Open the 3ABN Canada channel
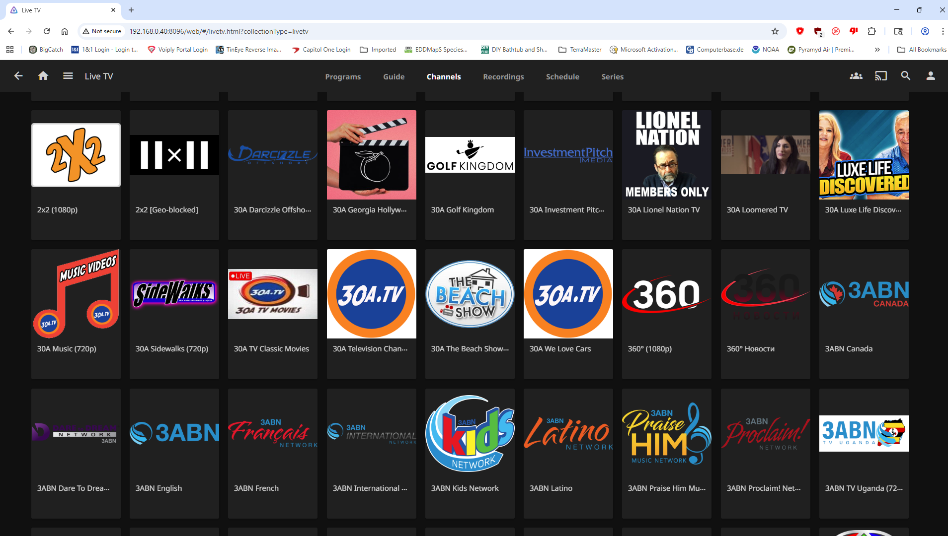 [864, 314]
